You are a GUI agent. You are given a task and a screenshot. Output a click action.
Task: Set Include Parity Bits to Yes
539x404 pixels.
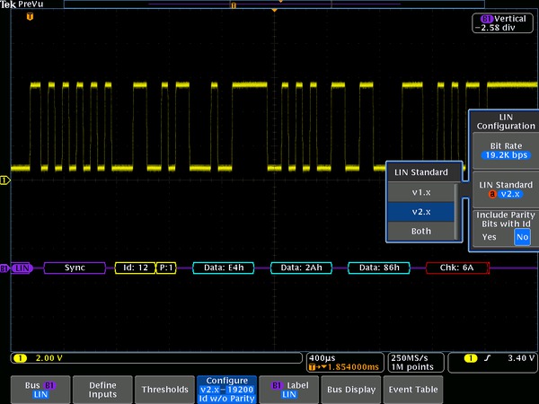(x=490, y=237)
